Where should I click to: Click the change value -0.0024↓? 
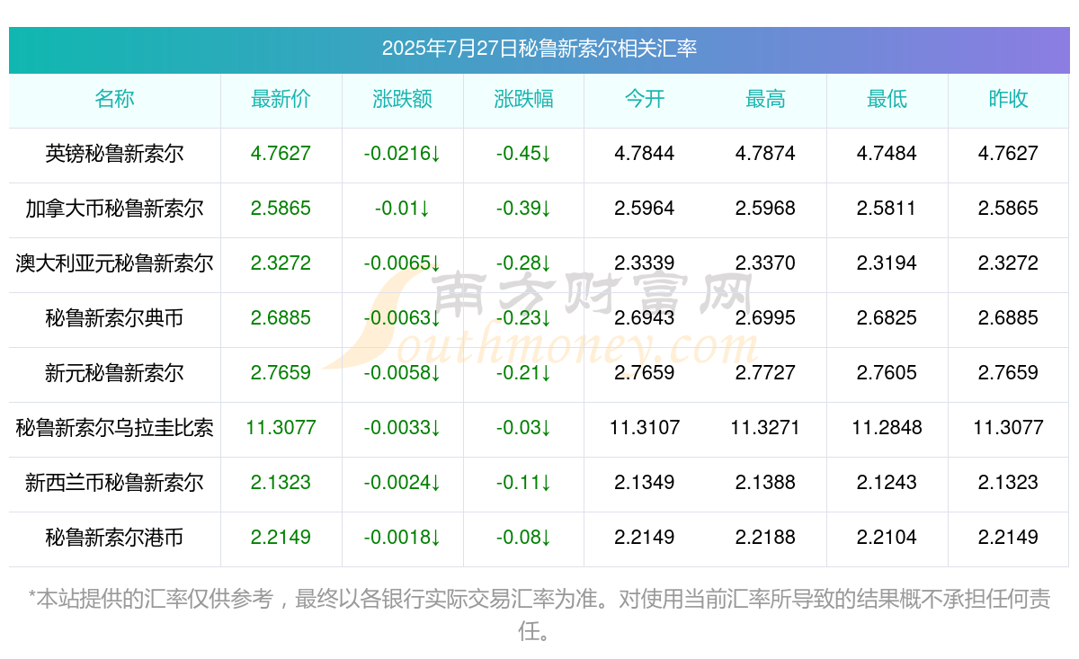click(402, 483)
